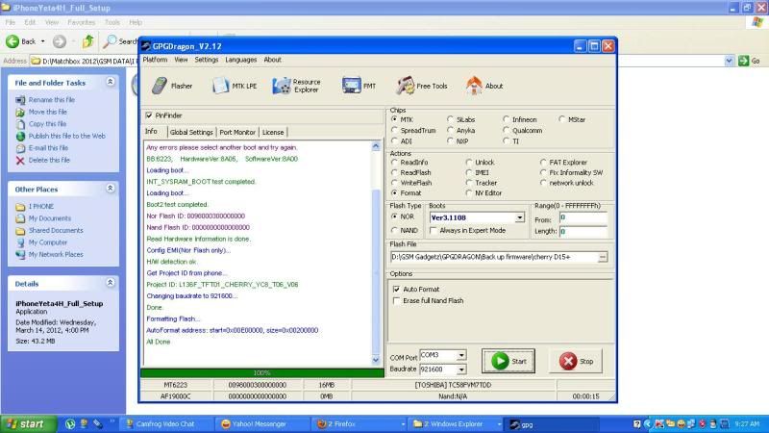Click the 100% green progress bar

coord(261,373)
